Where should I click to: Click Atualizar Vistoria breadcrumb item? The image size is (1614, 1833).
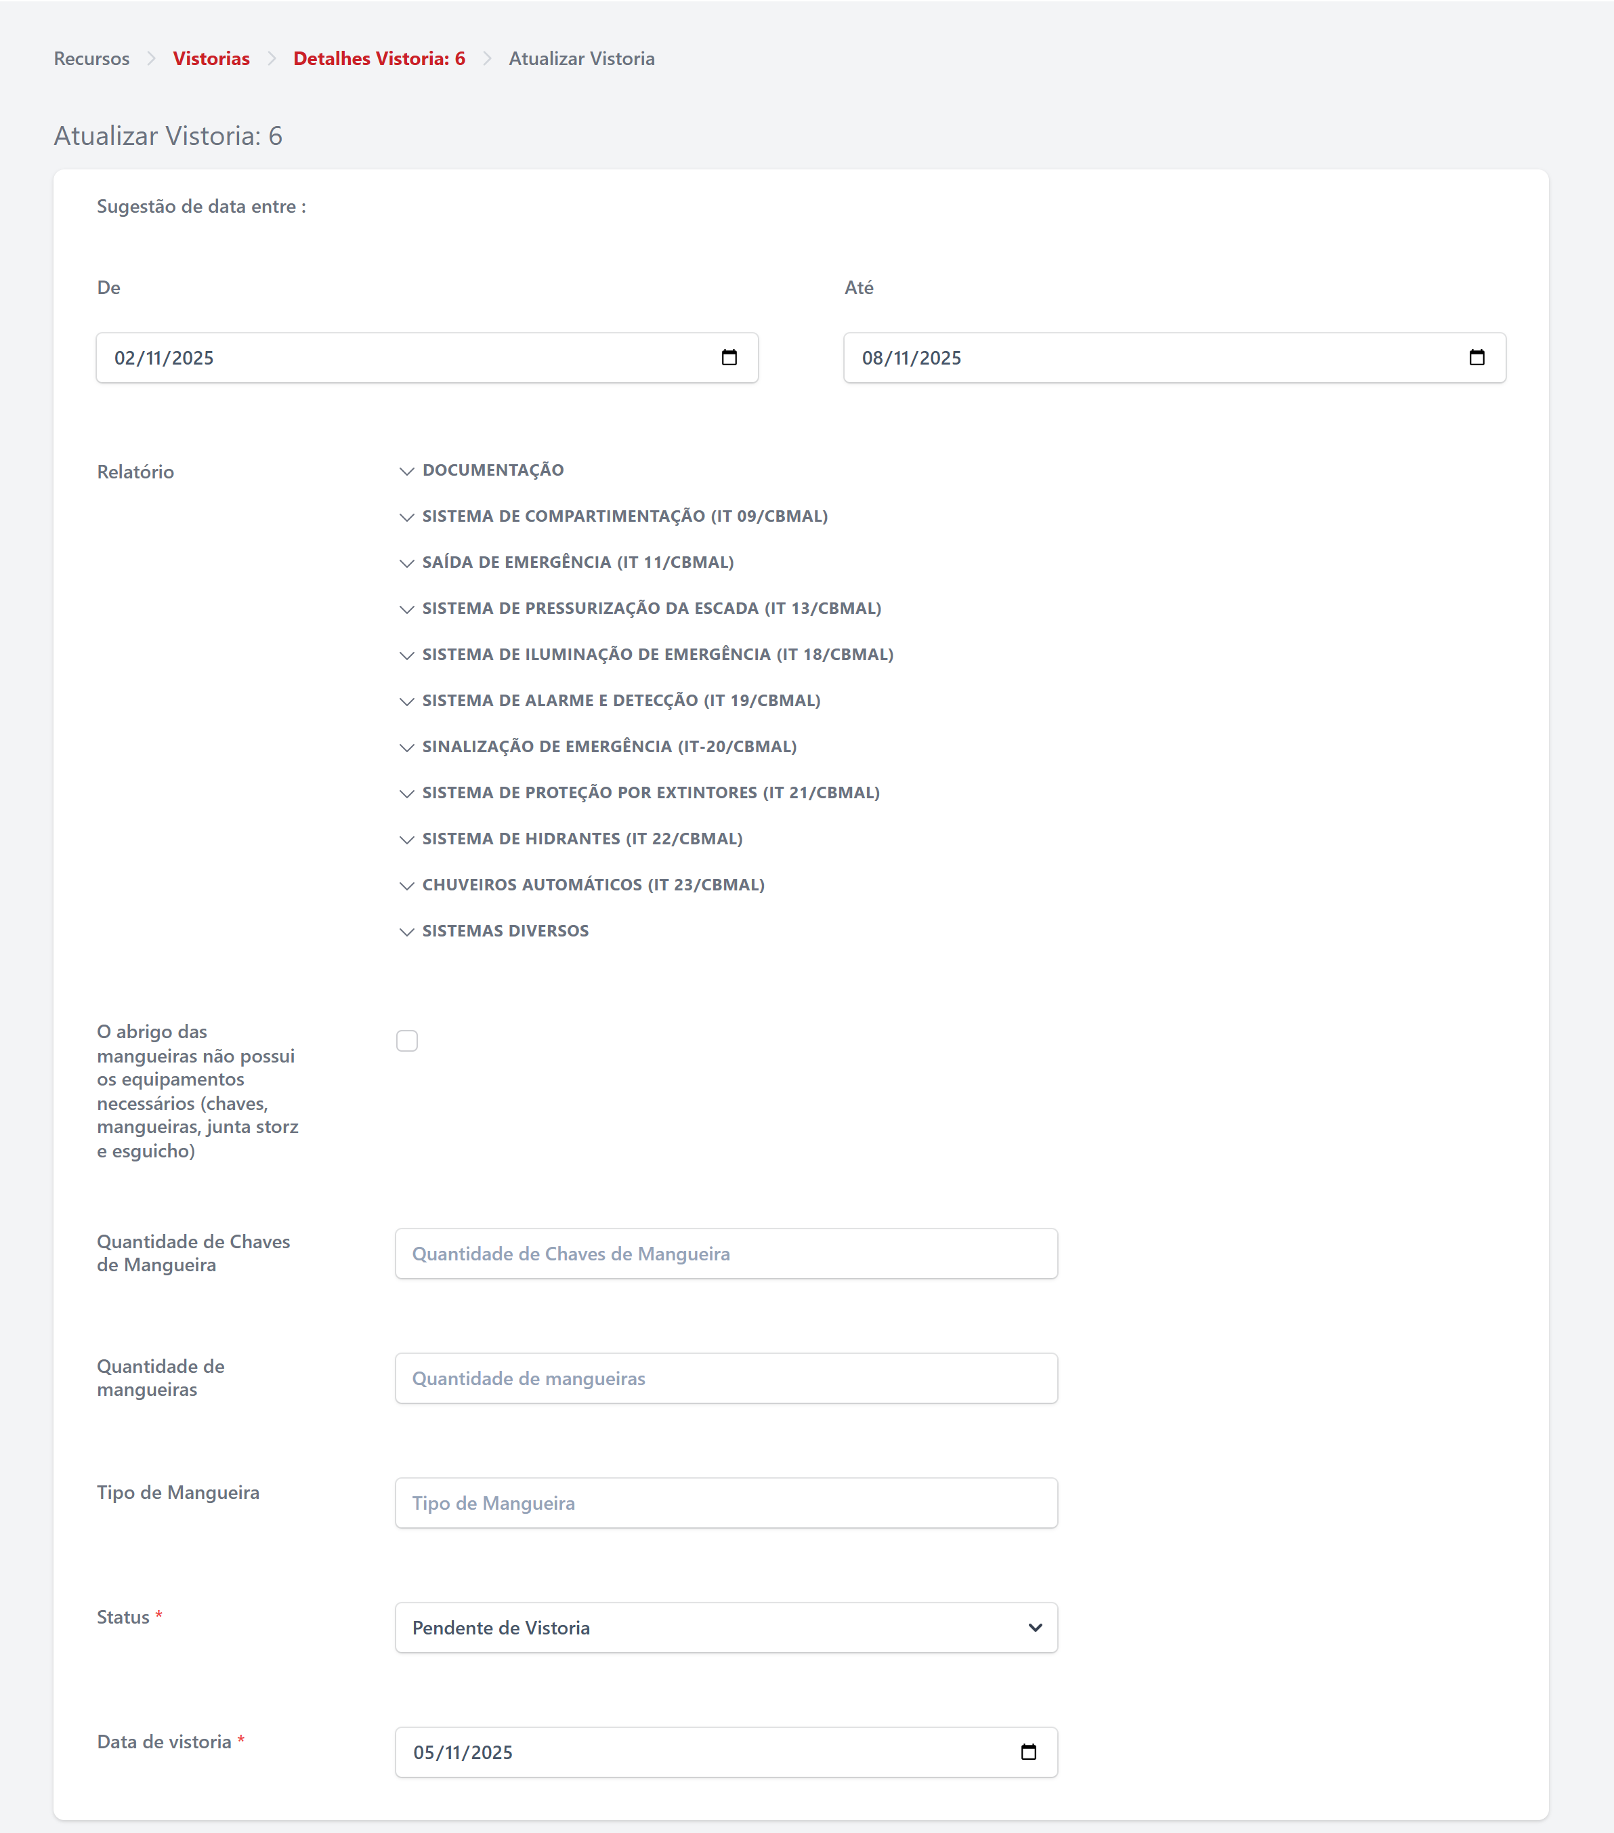[582, 58]
